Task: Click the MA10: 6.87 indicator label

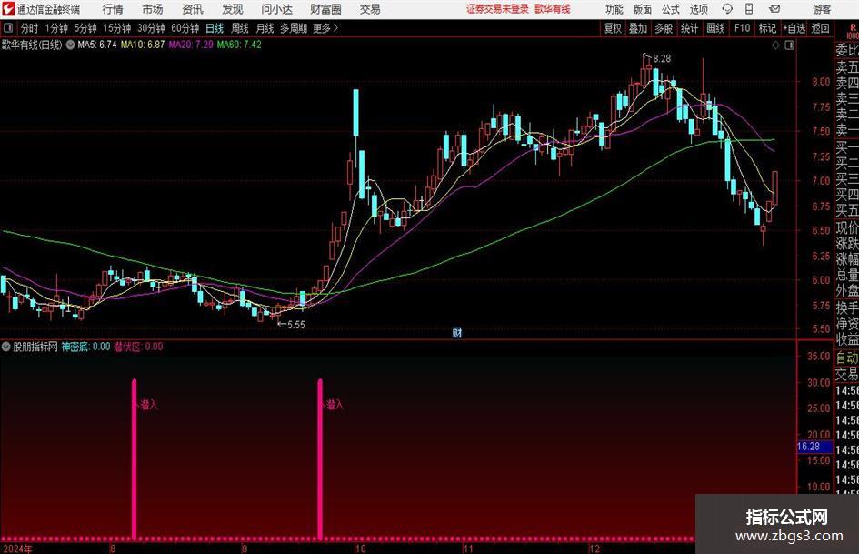Action: click(x=143, y=45)
